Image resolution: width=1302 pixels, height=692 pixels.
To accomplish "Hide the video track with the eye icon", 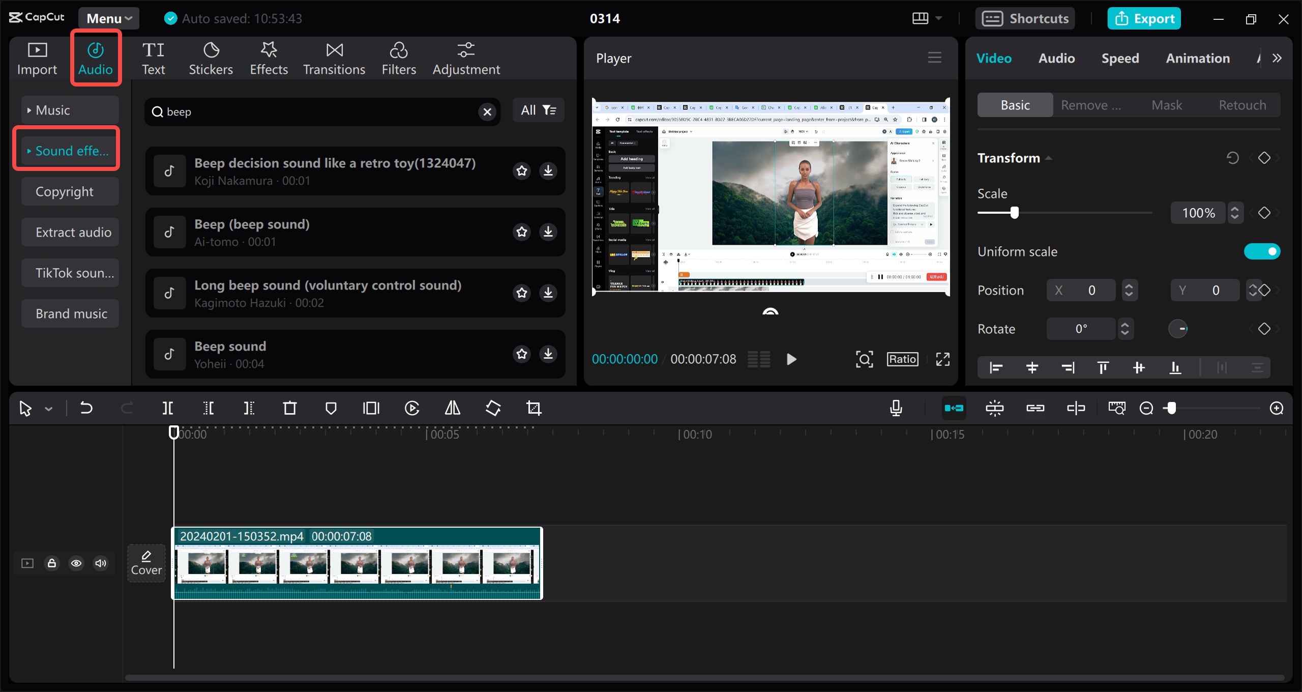I will coord(76,563).
